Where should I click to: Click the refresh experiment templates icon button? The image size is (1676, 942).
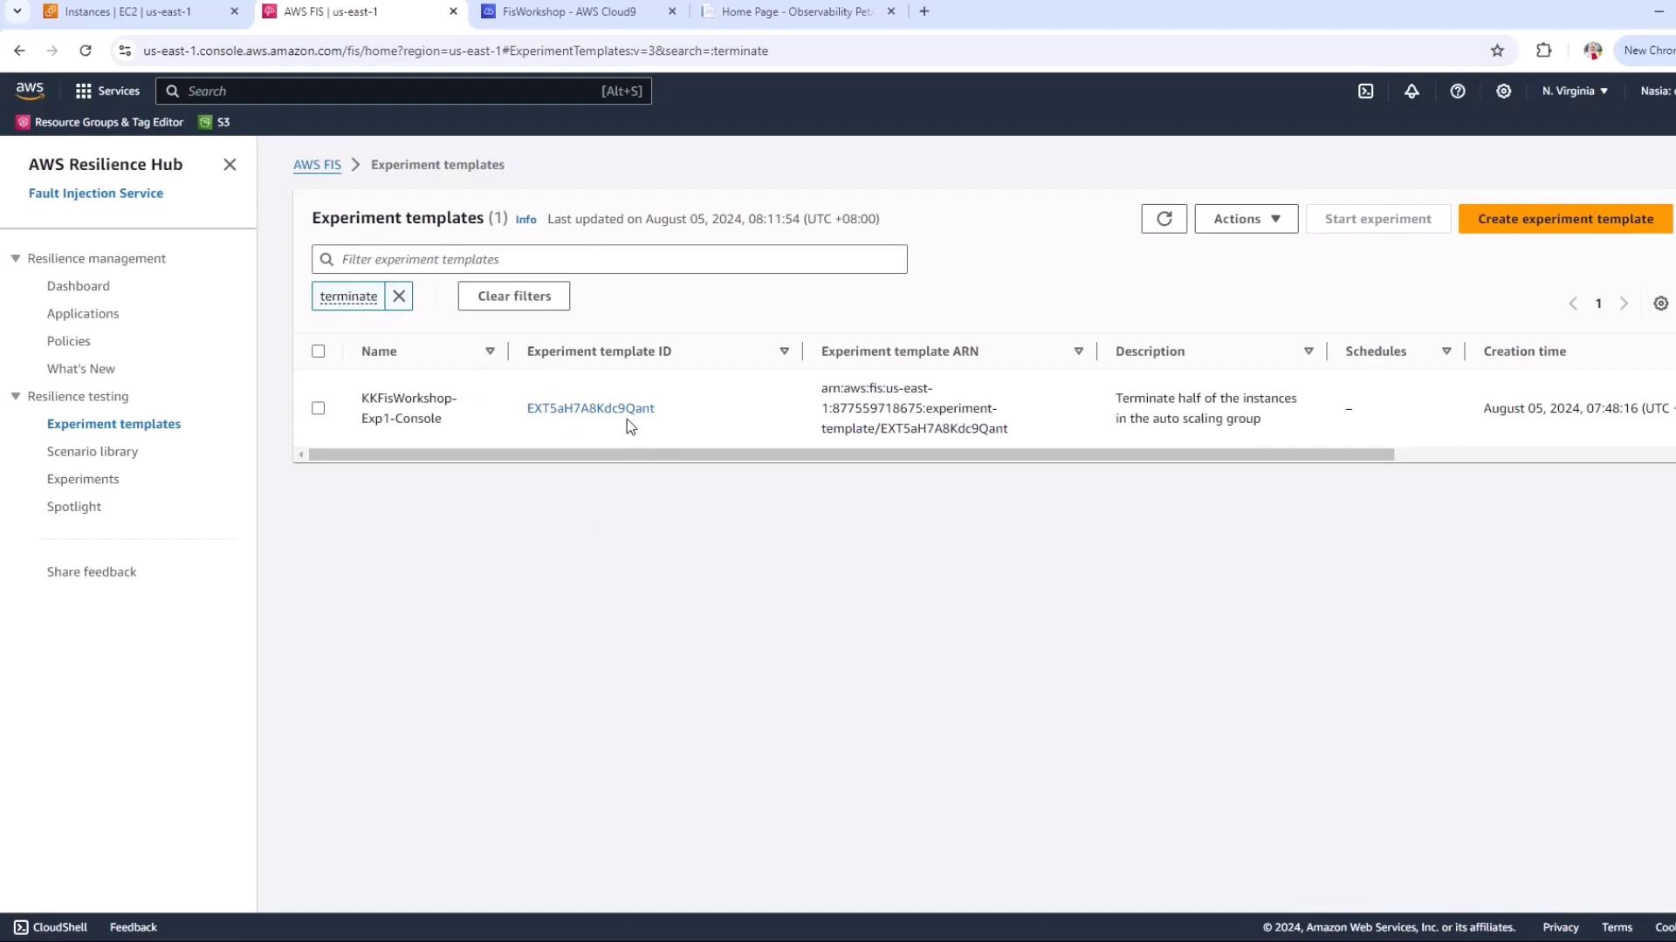pyautogui.click(x=1164, y=219)
